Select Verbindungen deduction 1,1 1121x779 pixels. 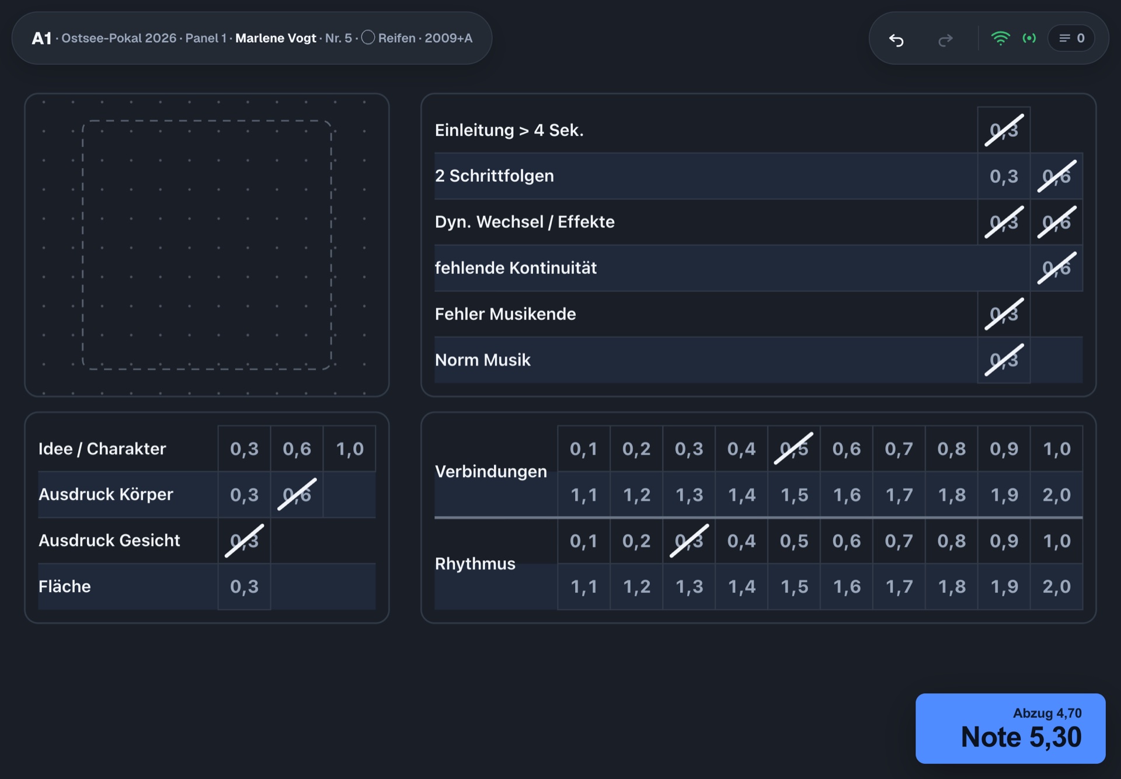pyautogui.click(x=584, y=495)
